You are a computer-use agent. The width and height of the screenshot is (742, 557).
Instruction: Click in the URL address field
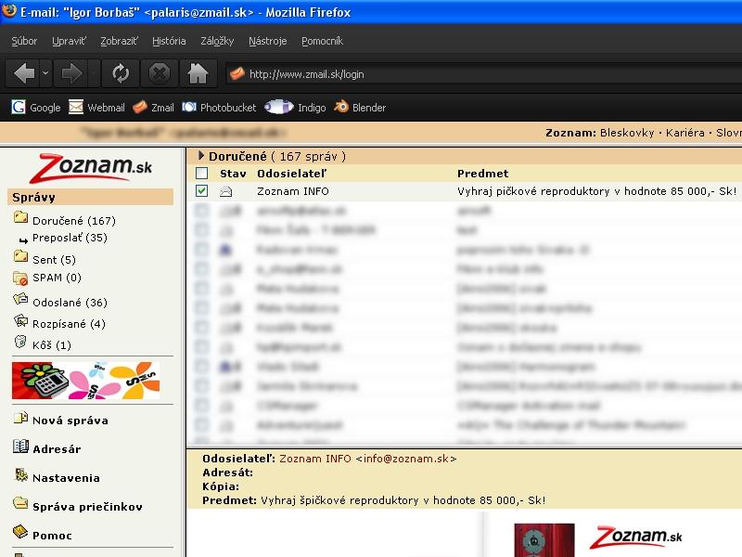point(464,74)
